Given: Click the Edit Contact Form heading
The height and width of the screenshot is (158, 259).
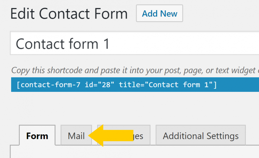Looking at the screenshot, I should coord(69,14).
